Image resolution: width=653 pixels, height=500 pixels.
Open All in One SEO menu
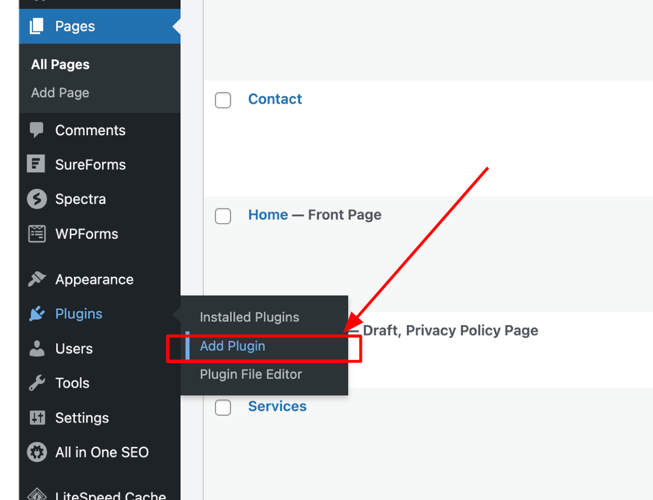point(100,452)
